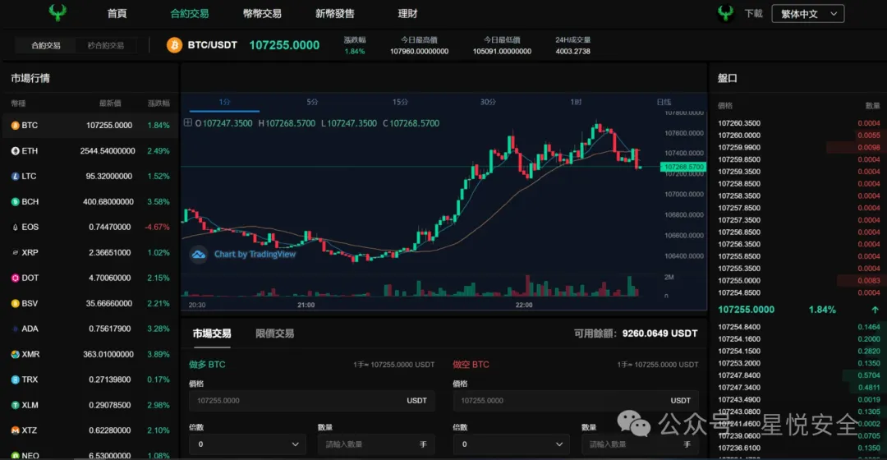Open the 合約交易 top menu item
887x460 pixels.
(x=190, y=14)
